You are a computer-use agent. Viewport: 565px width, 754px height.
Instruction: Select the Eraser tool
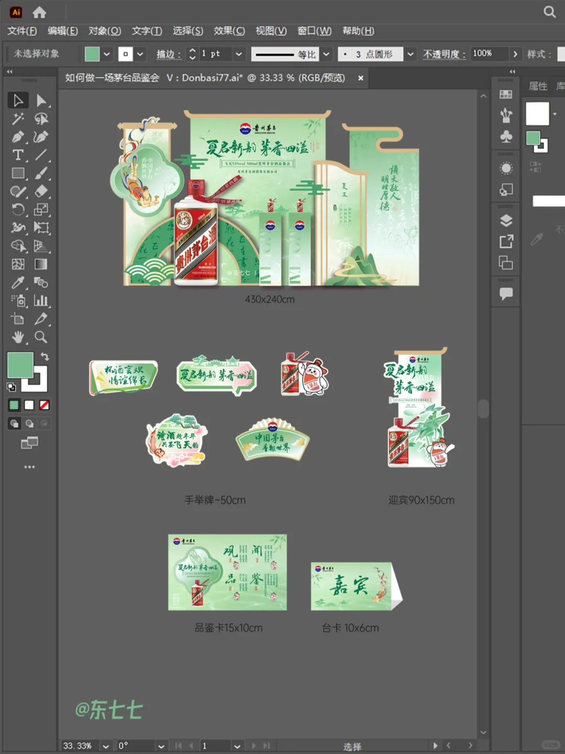[x=41, y=192]
